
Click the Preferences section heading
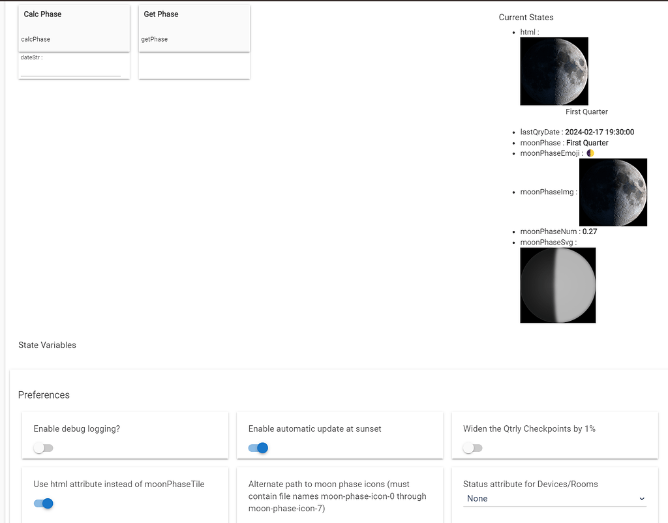[44, 395]
